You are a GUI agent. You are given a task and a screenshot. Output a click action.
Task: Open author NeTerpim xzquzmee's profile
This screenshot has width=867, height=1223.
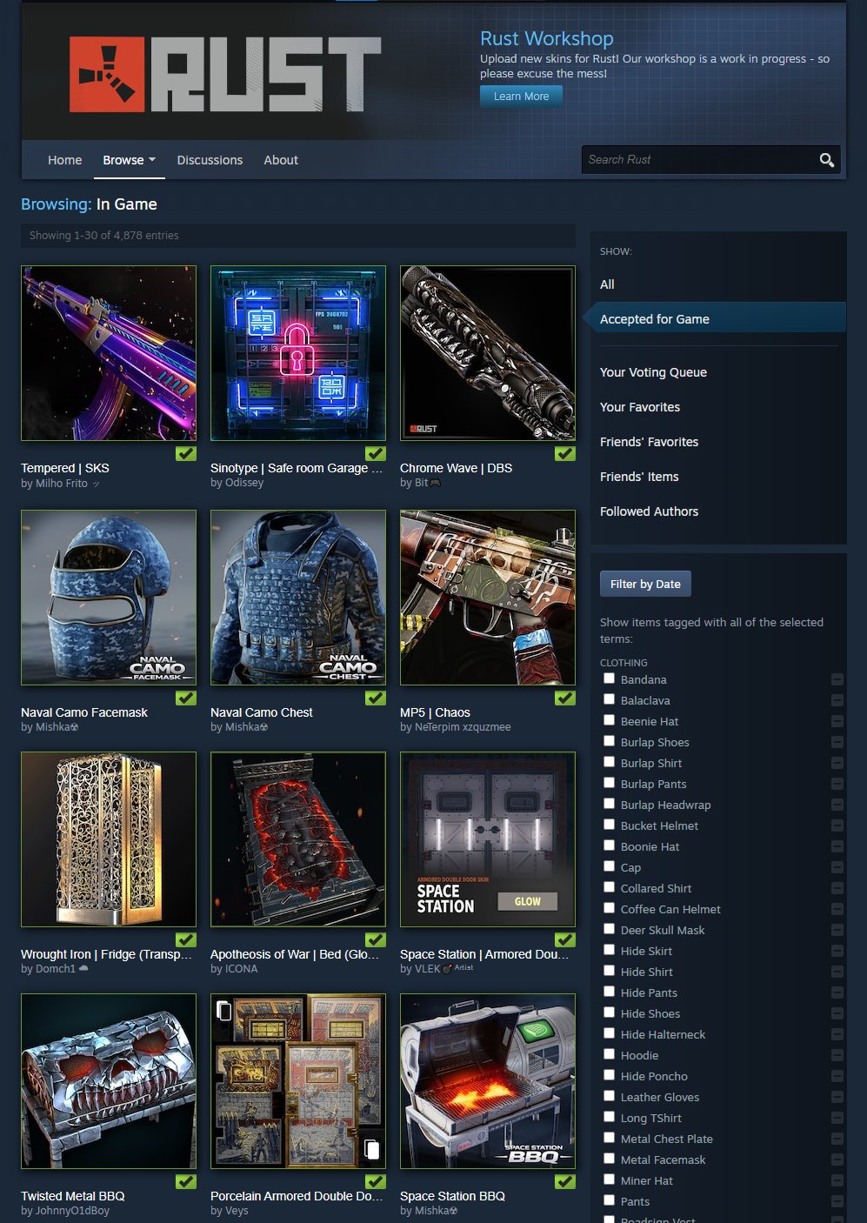463,727
